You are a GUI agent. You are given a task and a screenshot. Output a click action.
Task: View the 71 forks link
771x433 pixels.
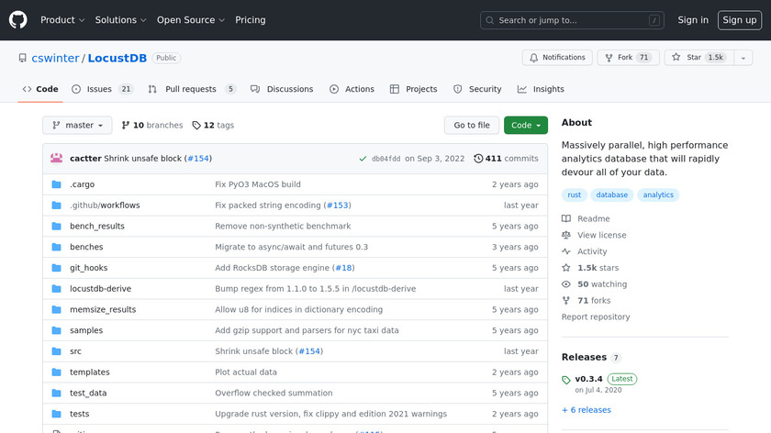587,300
